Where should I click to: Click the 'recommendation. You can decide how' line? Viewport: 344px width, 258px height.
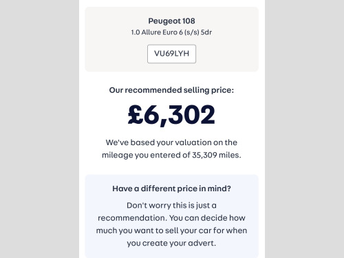click(x=171, y=218)
